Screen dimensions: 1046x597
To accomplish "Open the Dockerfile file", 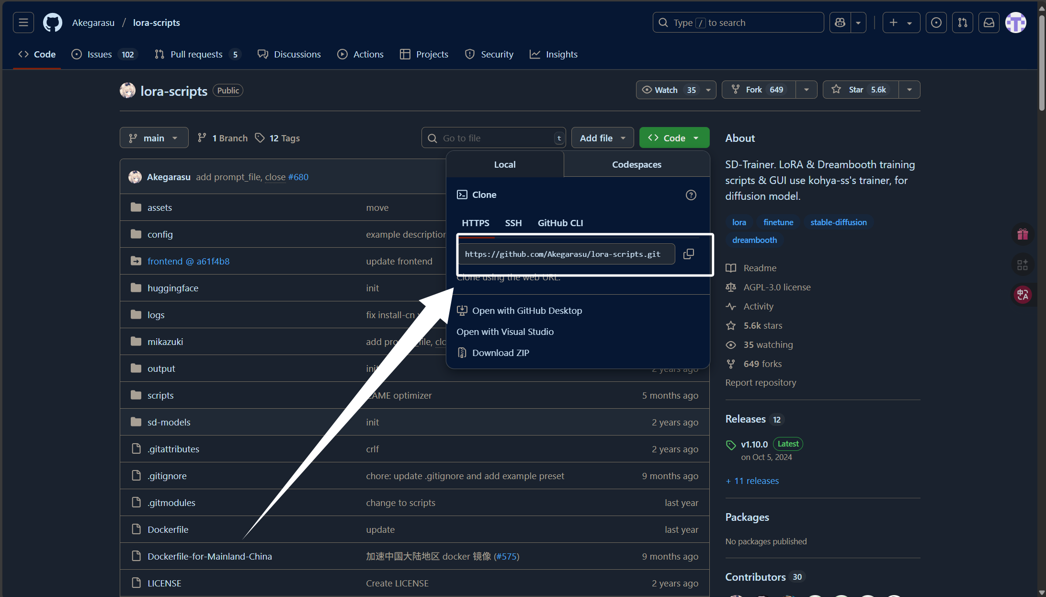I will [168, 529].
